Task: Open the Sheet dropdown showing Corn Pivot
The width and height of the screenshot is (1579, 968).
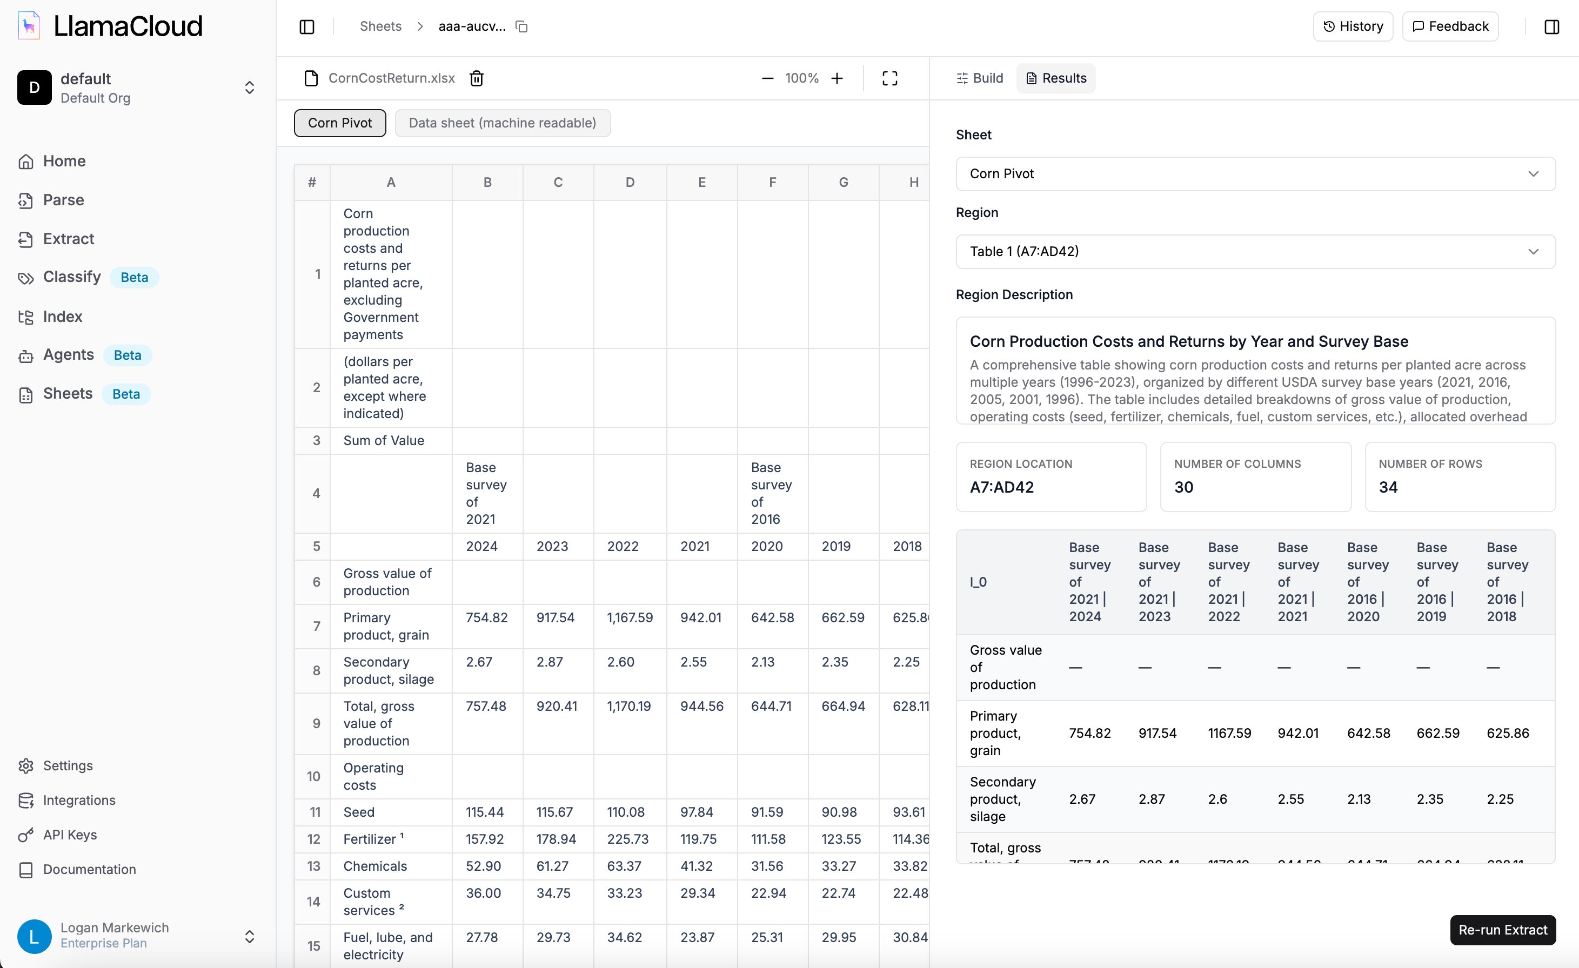Action: 1255,173
